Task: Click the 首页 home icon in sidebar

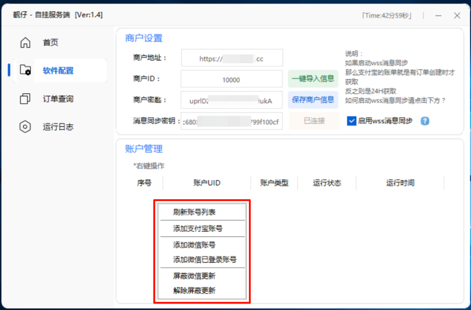Action: (x=25, y=43)
